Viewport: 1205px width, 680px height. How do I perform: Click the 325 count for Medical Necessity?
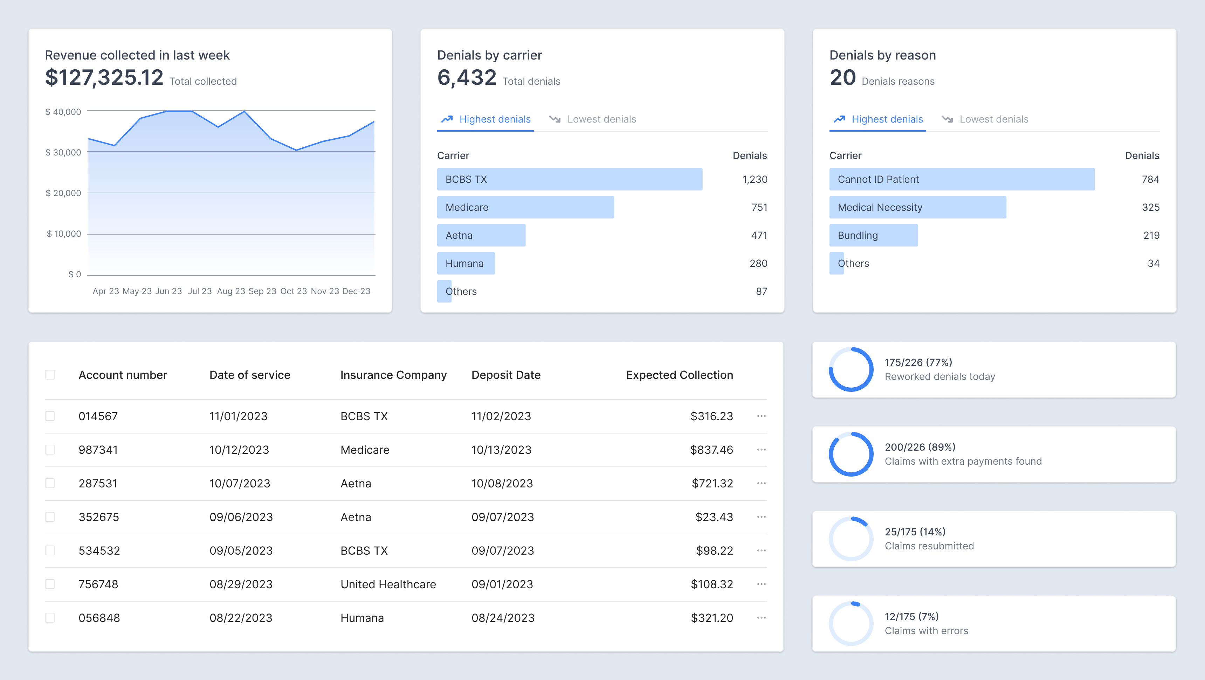point(1150,208)
